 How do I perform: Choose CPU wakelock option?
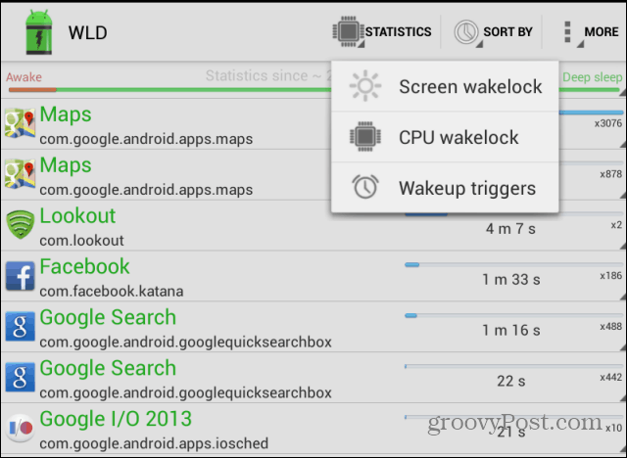[445, 137]
